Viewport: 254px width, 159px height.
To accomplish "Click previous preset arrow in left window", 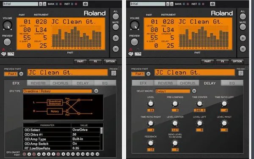I will point(41,4).
